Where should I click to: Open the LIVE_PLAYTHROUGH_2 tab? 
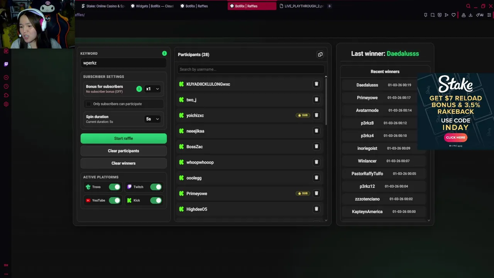[301, 6]
